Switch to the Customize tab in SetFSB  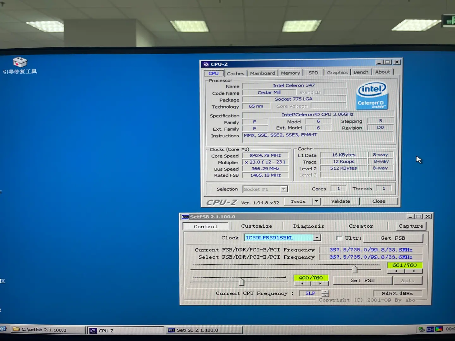(x=257, y=226)
